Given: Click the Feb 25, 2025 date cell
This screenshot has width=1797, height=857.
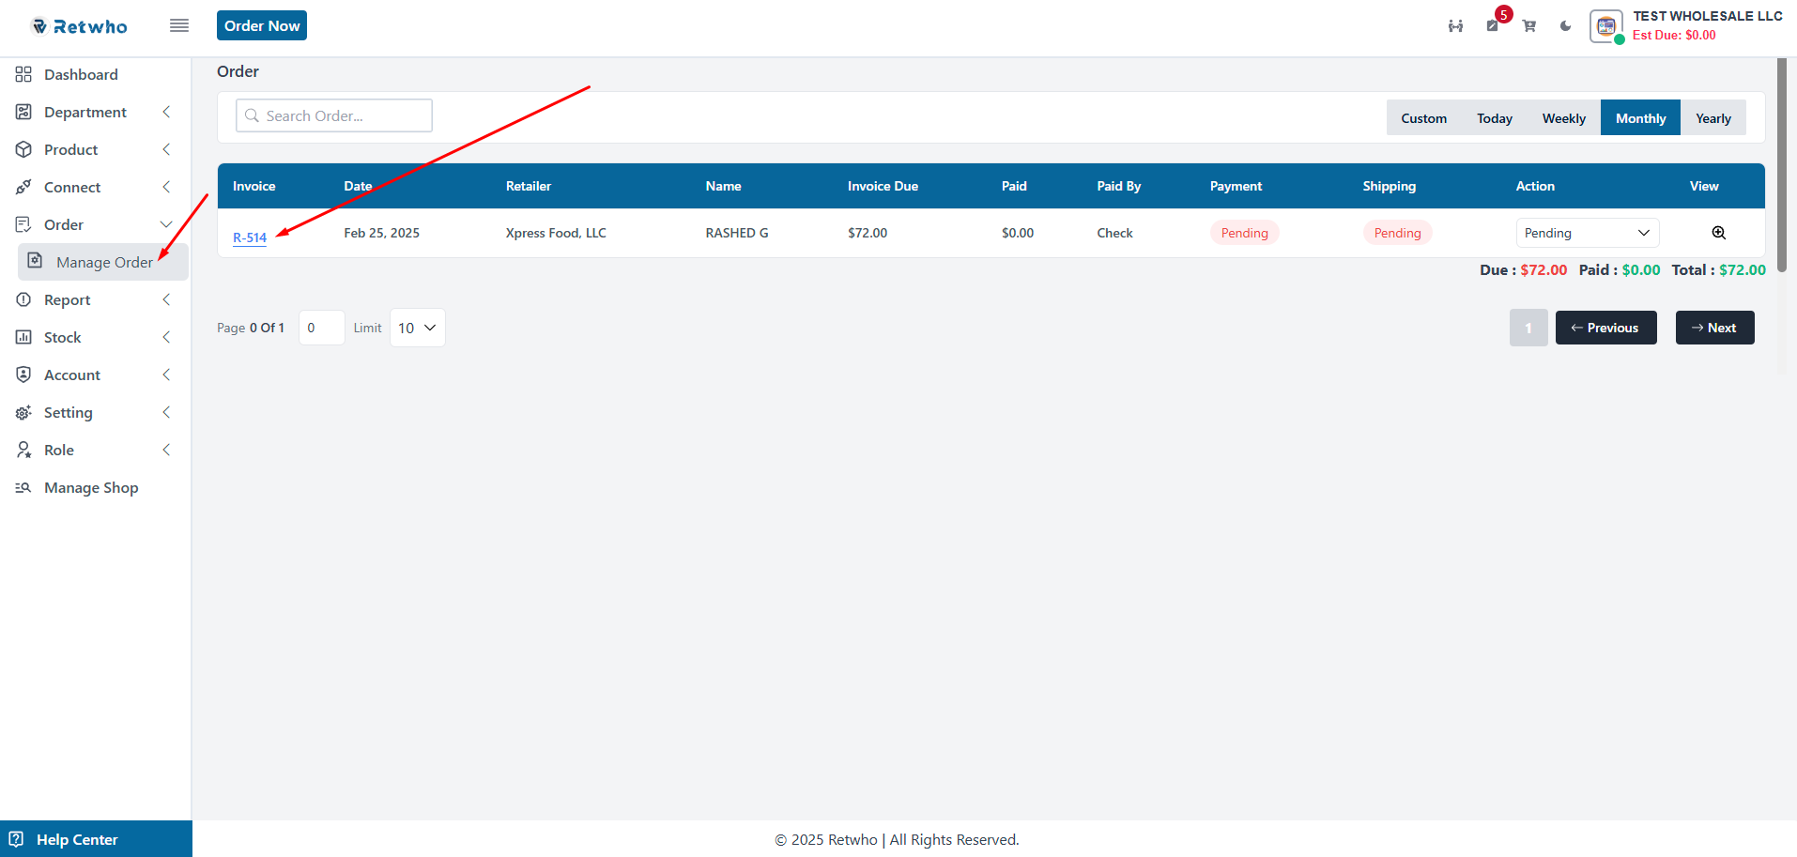Looking at the screenshot, I should 381,233.
